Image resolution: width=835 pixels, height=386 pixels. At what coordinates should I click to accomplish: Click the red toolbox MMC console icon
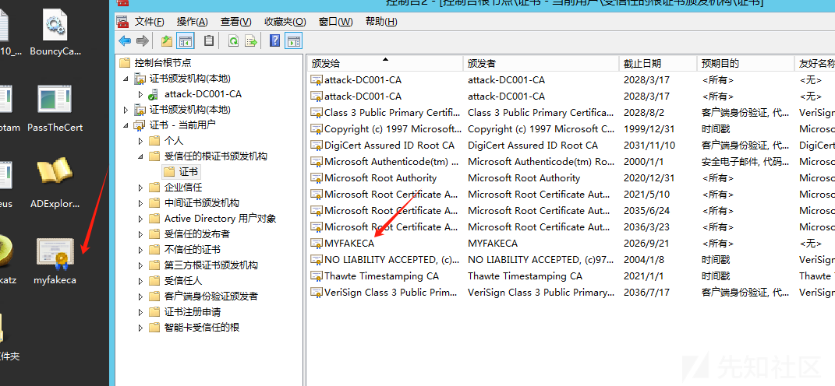[x=122, y=21]
